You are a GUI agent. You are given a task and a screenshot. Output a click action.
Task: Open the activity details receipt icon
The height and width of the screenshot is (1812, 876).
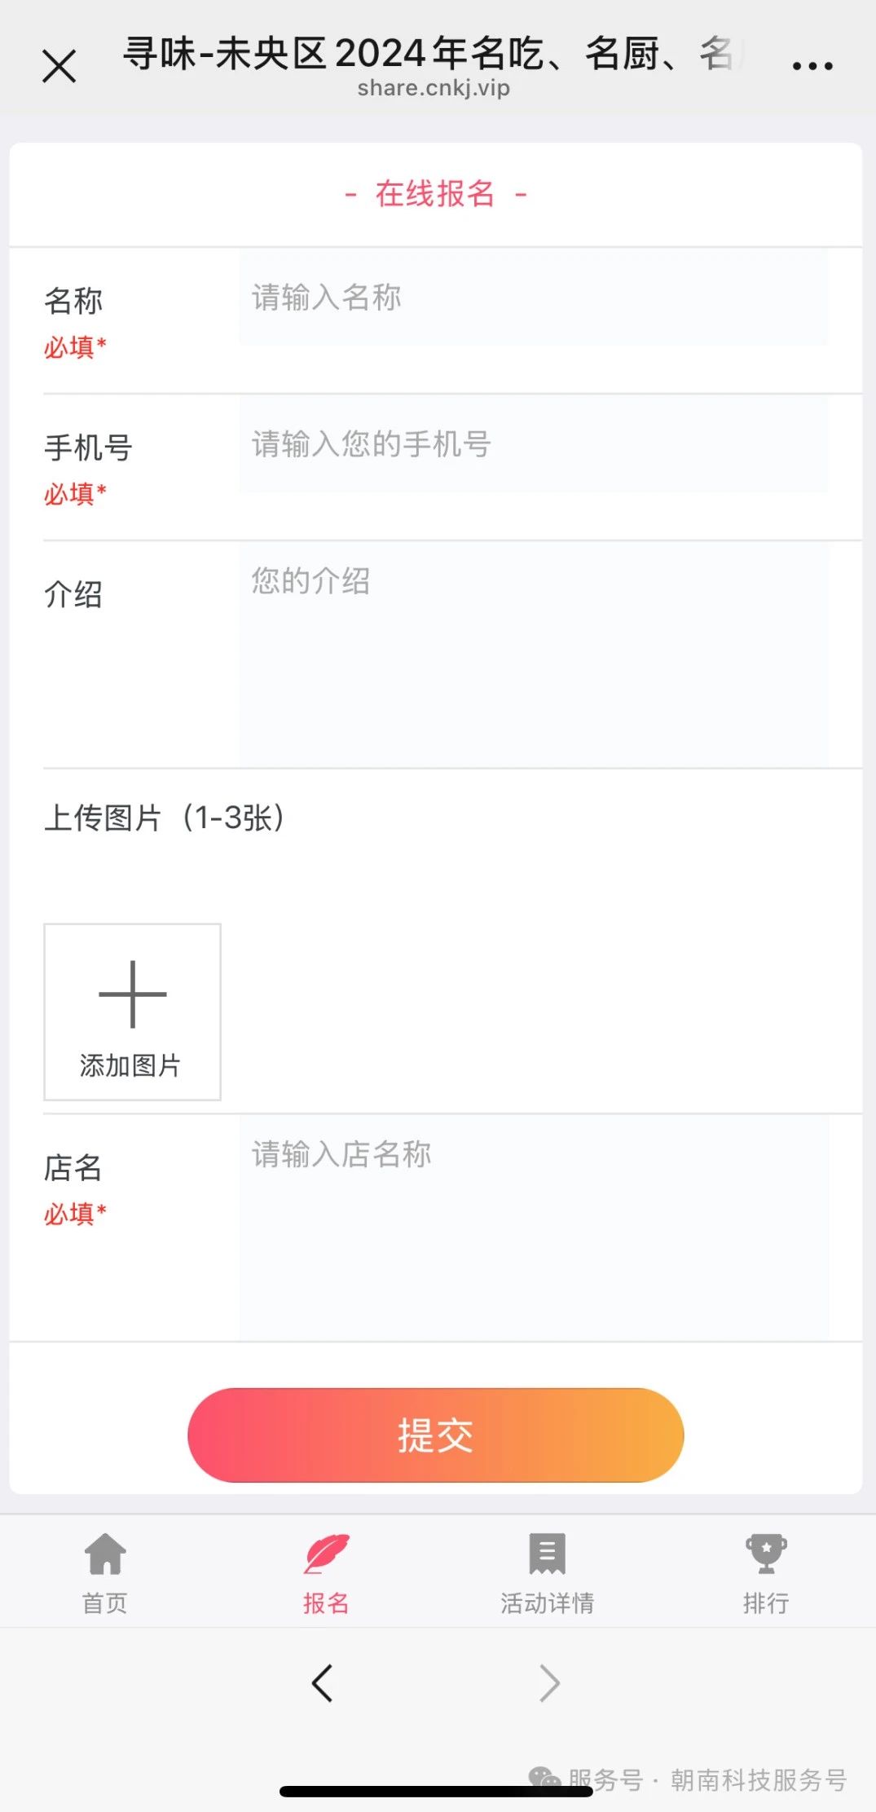tap(547, 1554)
